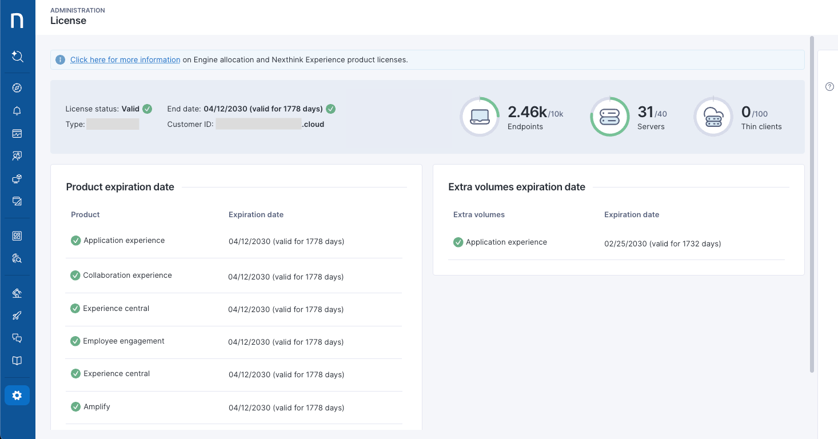This screenshot has height=439, width=838.
Task: Click green check next to License status Valid
Action: tap(147, 109)
